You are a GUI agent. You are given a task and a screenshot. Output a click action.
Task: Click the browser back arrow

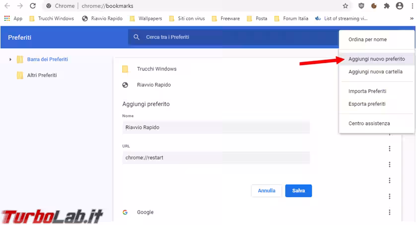7,6
